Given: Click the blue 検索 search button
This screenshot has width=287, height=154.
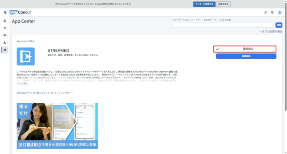Looking at the screenshot, I should click(279, 25).
